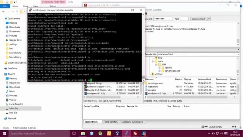Image resolution: width=243 pixels, height=137 pixels.
Task: Select remote wordpress-4.1.1.zip file
Action: pos(157,94)
